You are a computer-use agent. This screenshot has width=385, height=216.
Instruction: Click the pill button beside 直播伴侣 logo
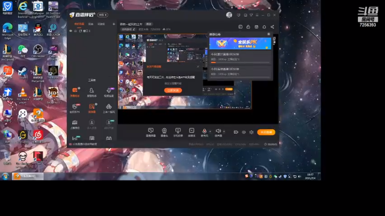(x=103, y=15)
